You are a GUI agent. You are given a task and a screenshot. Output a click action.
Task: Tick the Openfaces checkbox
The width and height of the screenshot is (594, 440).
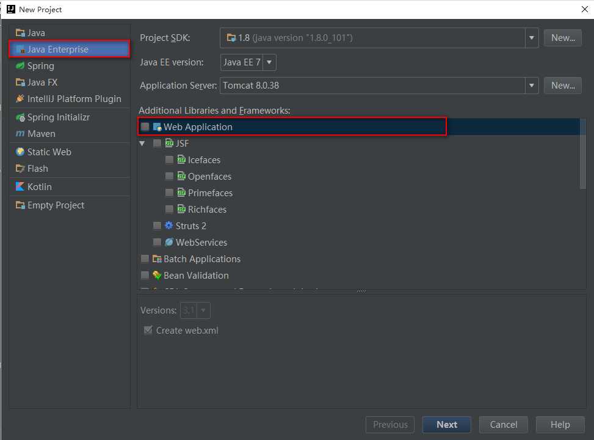point(169,177)
